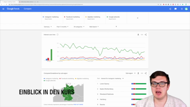This screenshot has width=190, height=107.
Task: Switch to the second browser tab
Action: pos(27,2)
